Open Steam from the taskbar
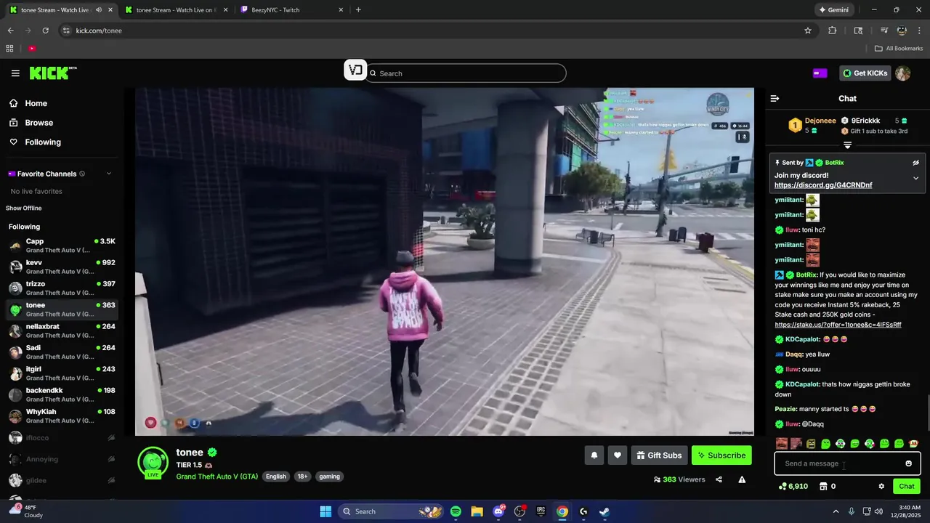Viewport: 930px width, 523px height. point(604,511)
